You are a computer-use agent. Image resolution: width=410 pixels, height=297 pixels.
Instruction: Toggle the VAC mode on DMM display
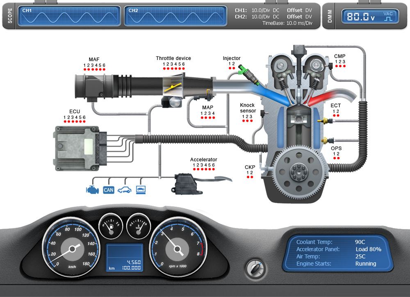click(x=387, y=16)
